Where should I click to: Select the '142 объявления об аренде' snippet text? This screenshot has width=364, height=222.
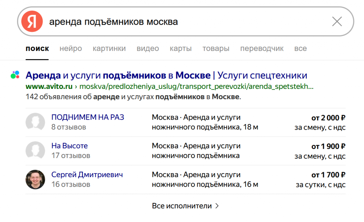coord(133,97)
